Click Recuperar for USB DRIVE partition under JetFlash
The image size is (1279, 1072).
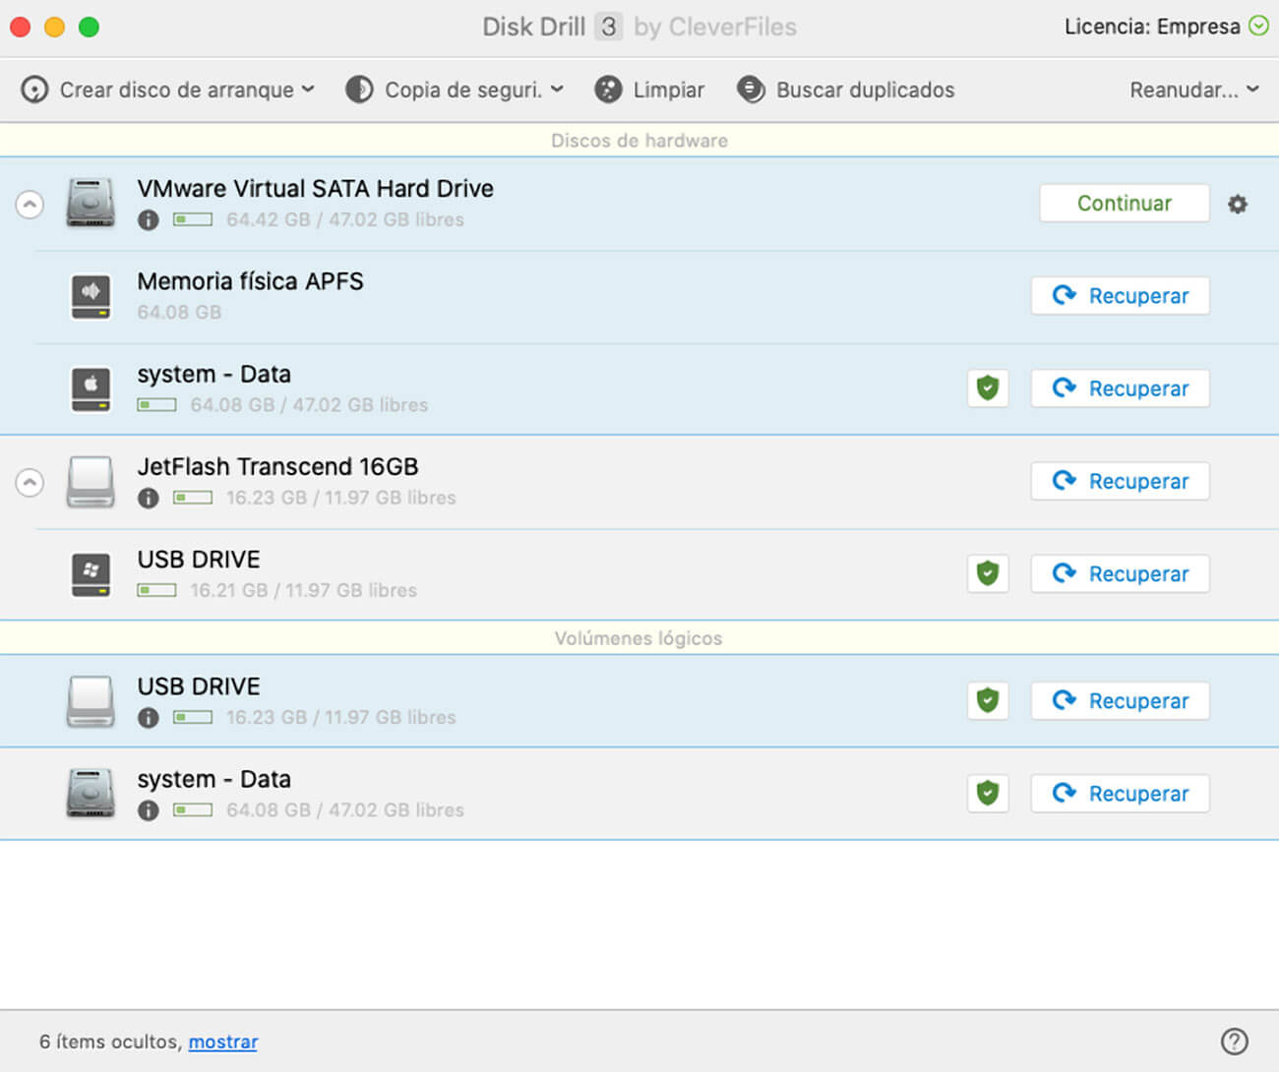pyautogui.click(x=1120, y=572)
